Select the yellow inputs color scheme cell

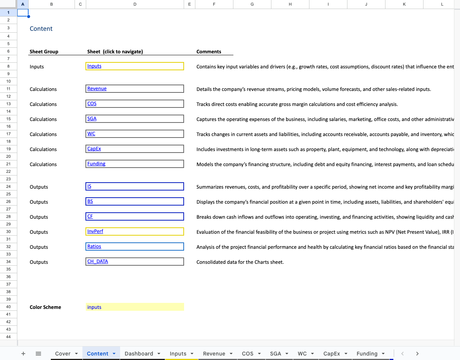134,307
